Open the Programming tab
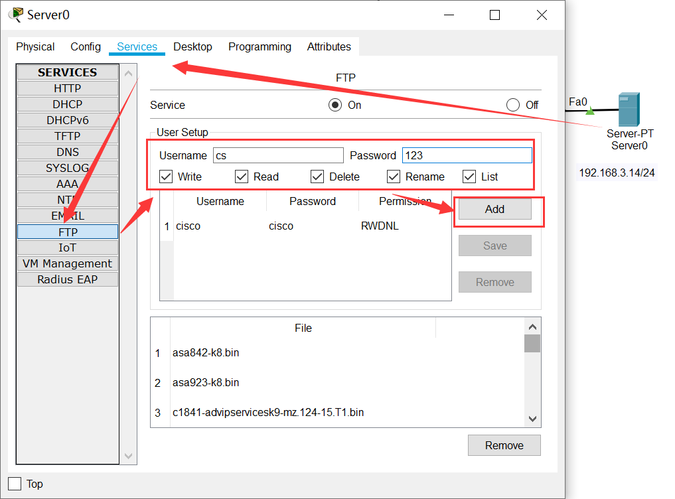Viewport: 675px width, 499px height. 260,46
